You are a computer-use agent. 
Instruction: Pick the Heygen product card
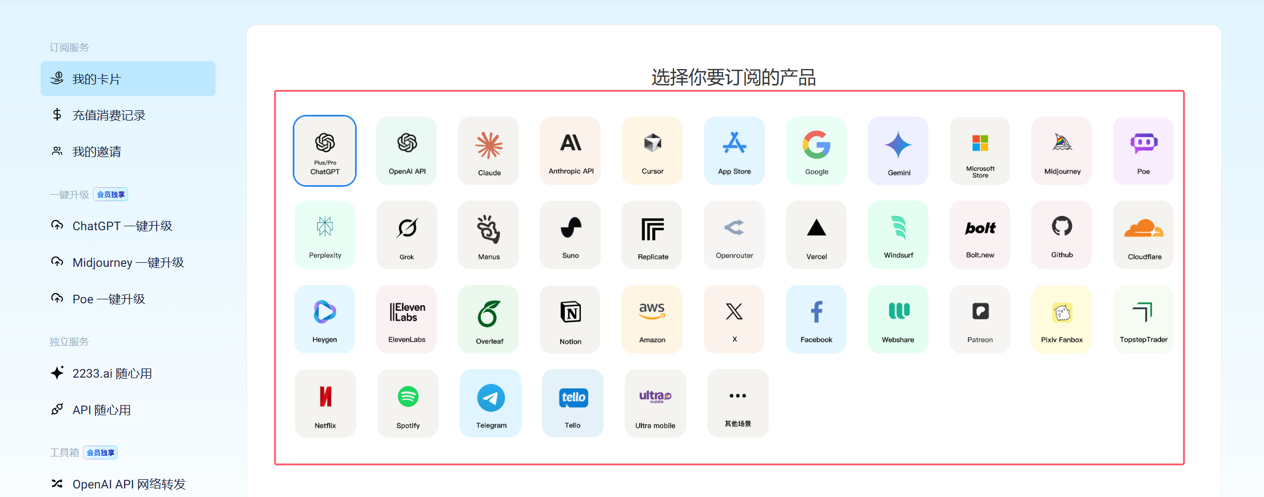pyautogui.click(x=325, y=319)
